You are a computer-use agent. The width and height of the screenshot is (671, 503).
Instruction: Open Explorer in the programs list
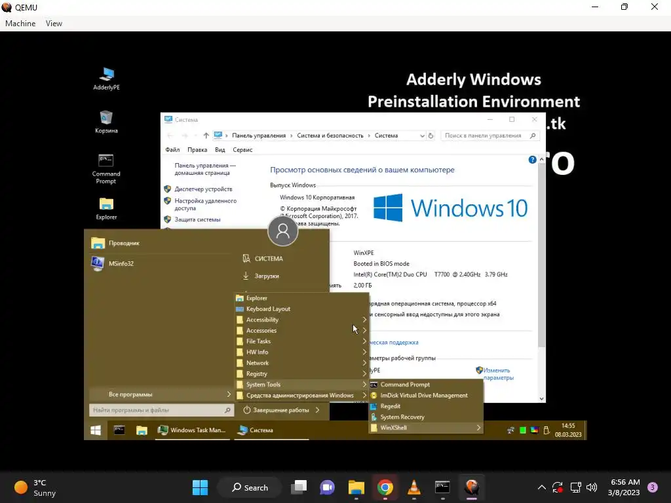[301, 298]
